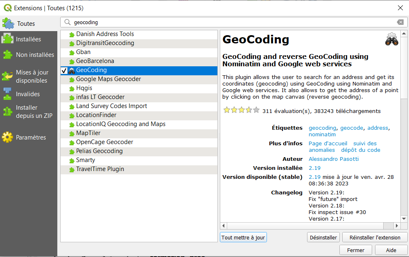409x257 pixels.
Task: Click the Désinstaller button
Action: click(323, 237)
